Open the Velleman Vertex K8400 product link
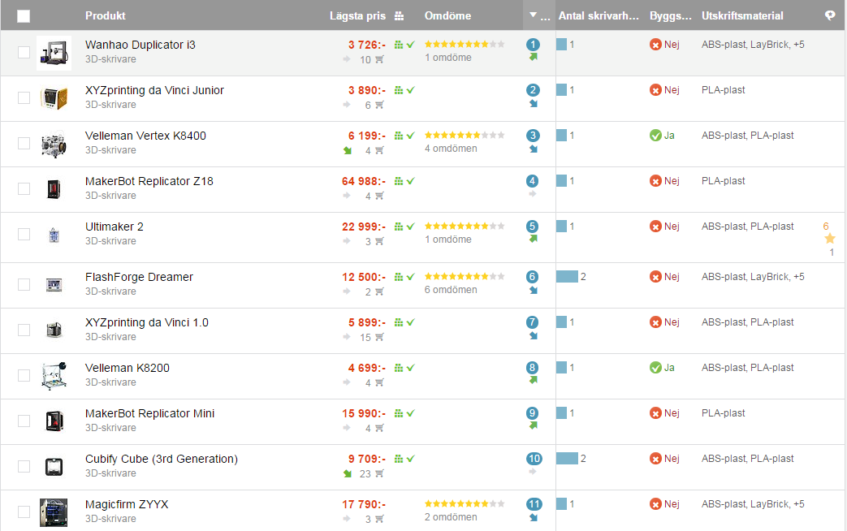The width and height of the screenshot is (847, 531). pos(146,136)
